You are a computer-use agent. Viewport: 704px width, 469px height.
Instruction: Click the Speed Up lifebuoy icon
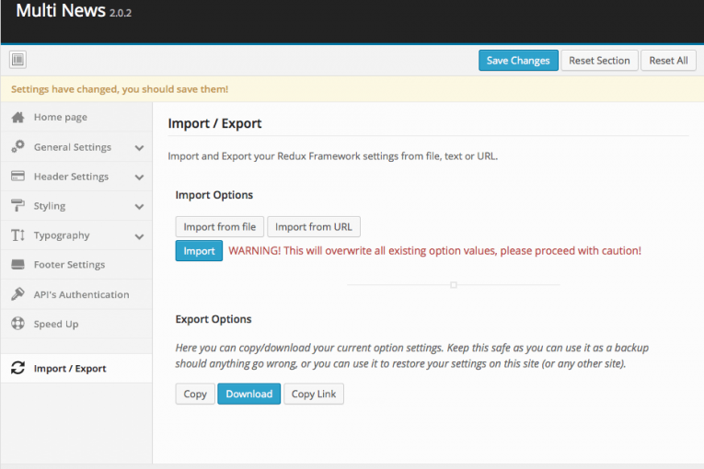18,324
